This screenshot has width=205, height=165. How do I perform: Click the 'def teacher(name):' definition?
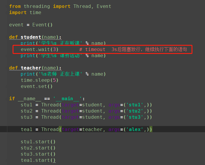coord(35,68)
